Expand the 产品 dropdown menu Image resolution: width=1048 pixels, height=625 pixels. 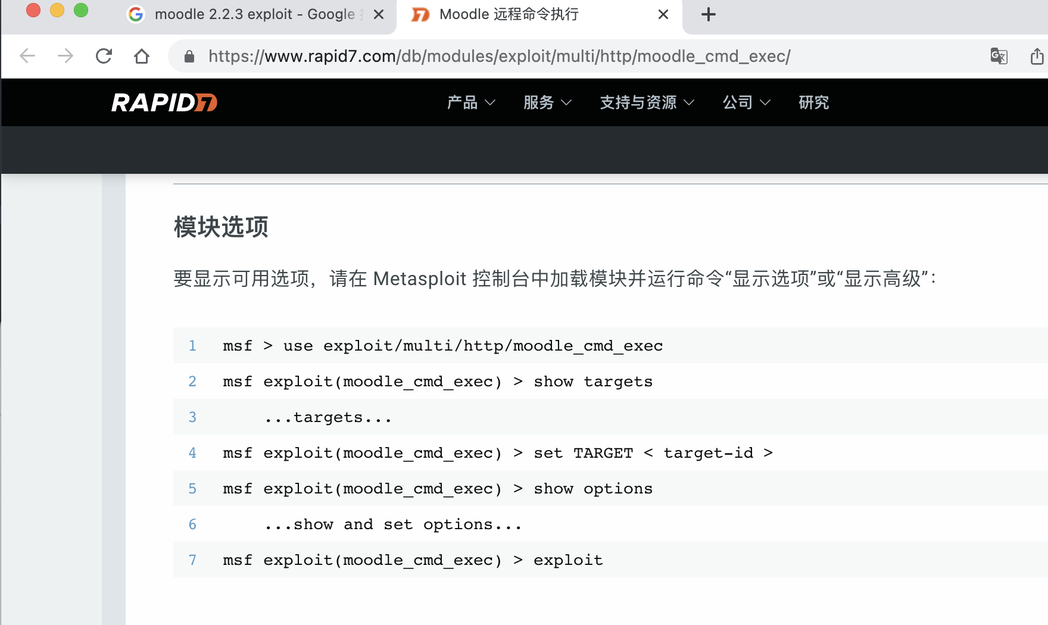coord(470,102)
